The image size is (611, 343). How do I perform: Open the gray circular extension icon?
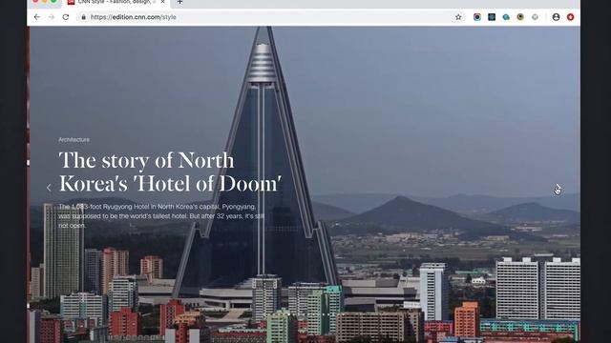coord(535,17)
